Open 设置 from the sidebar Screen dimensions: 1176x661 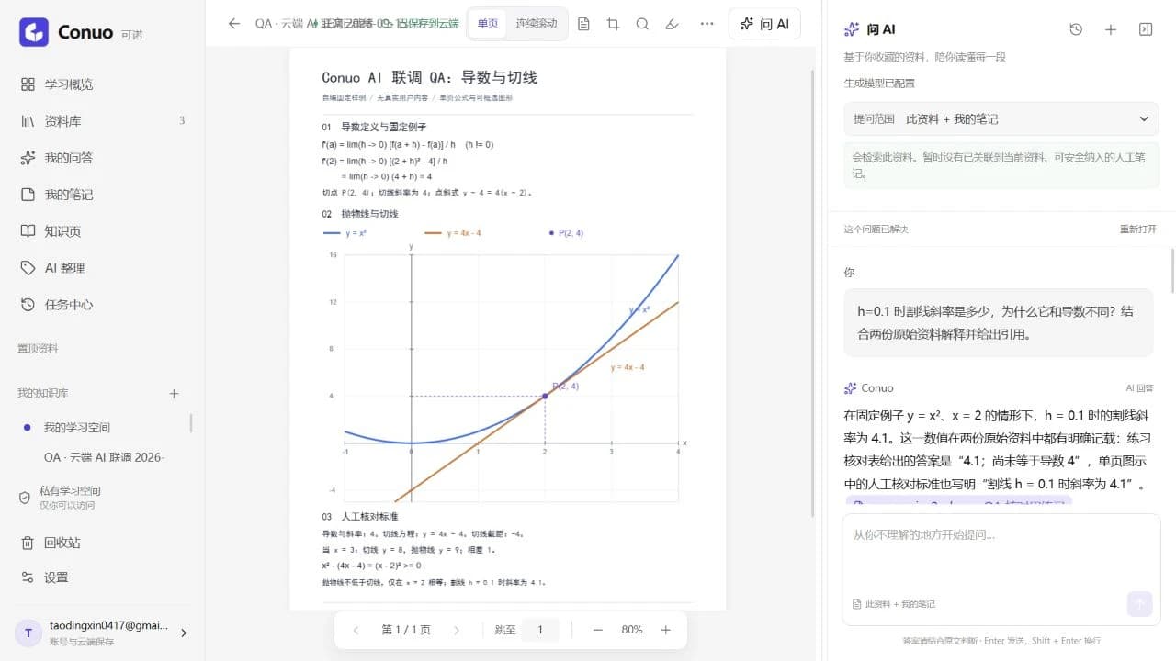pos(102,577)
